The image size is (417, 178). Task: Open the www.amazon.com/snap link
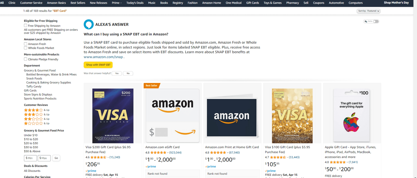click(103, 57)
